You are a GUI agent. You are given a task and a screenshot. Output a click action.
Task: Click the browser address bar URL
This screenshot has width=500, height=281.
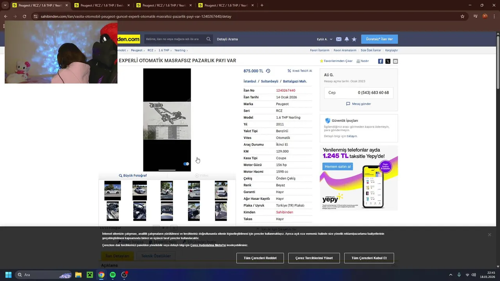[x=136, y=16]
